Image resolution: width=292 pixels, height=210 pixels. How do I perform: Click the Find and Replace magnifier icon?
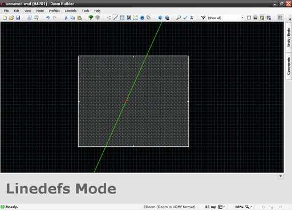click(x=179, y=18)
